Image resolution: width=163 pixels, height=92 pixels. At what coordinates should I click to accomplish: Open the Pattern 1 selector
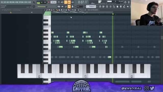click(91, 6)
